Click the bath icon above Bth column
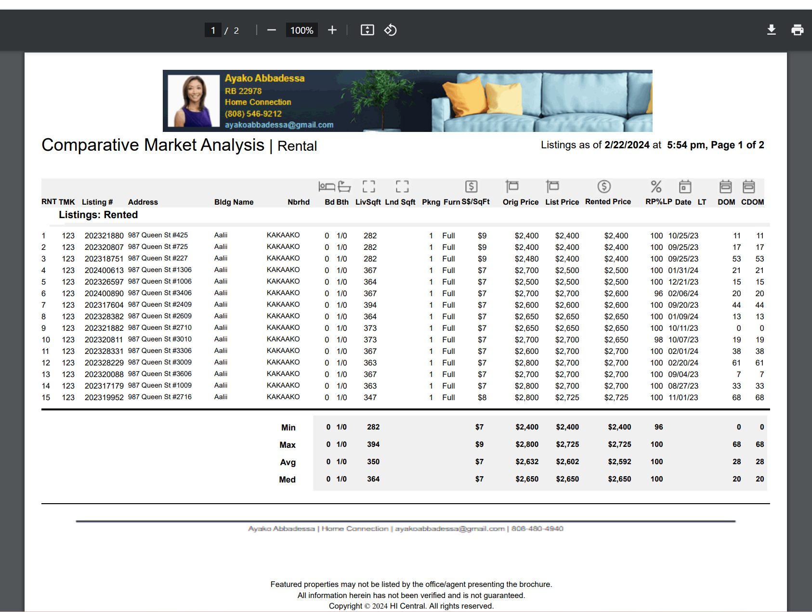 (344, 186)
